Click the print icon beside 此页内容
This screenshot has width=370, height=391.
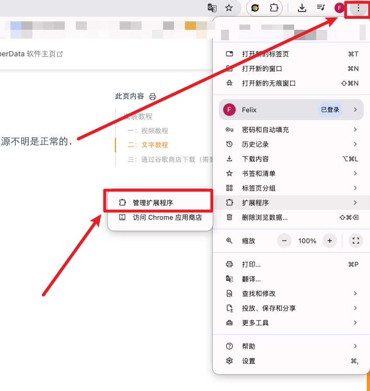pyautogui.click(x=153, y=97)
